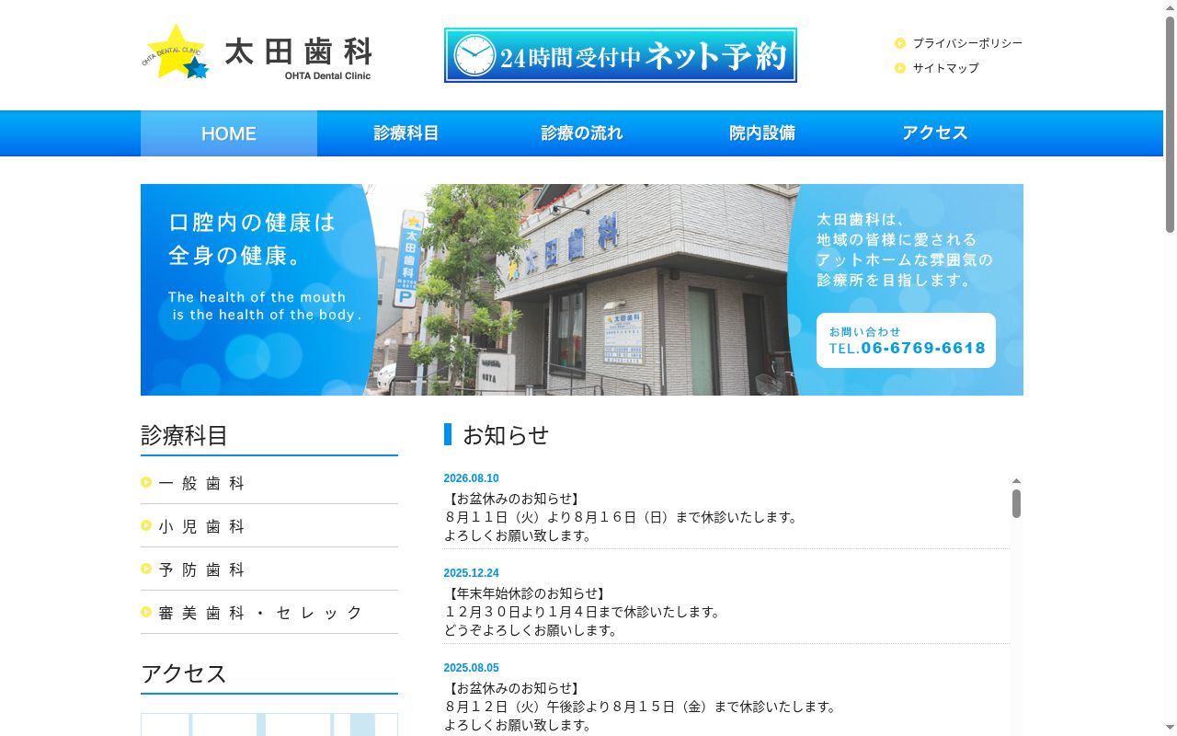Viewport: 1177px width, 736px height.
Task: Click the お知らせ section heading
Action: click(x=506, y=434)
